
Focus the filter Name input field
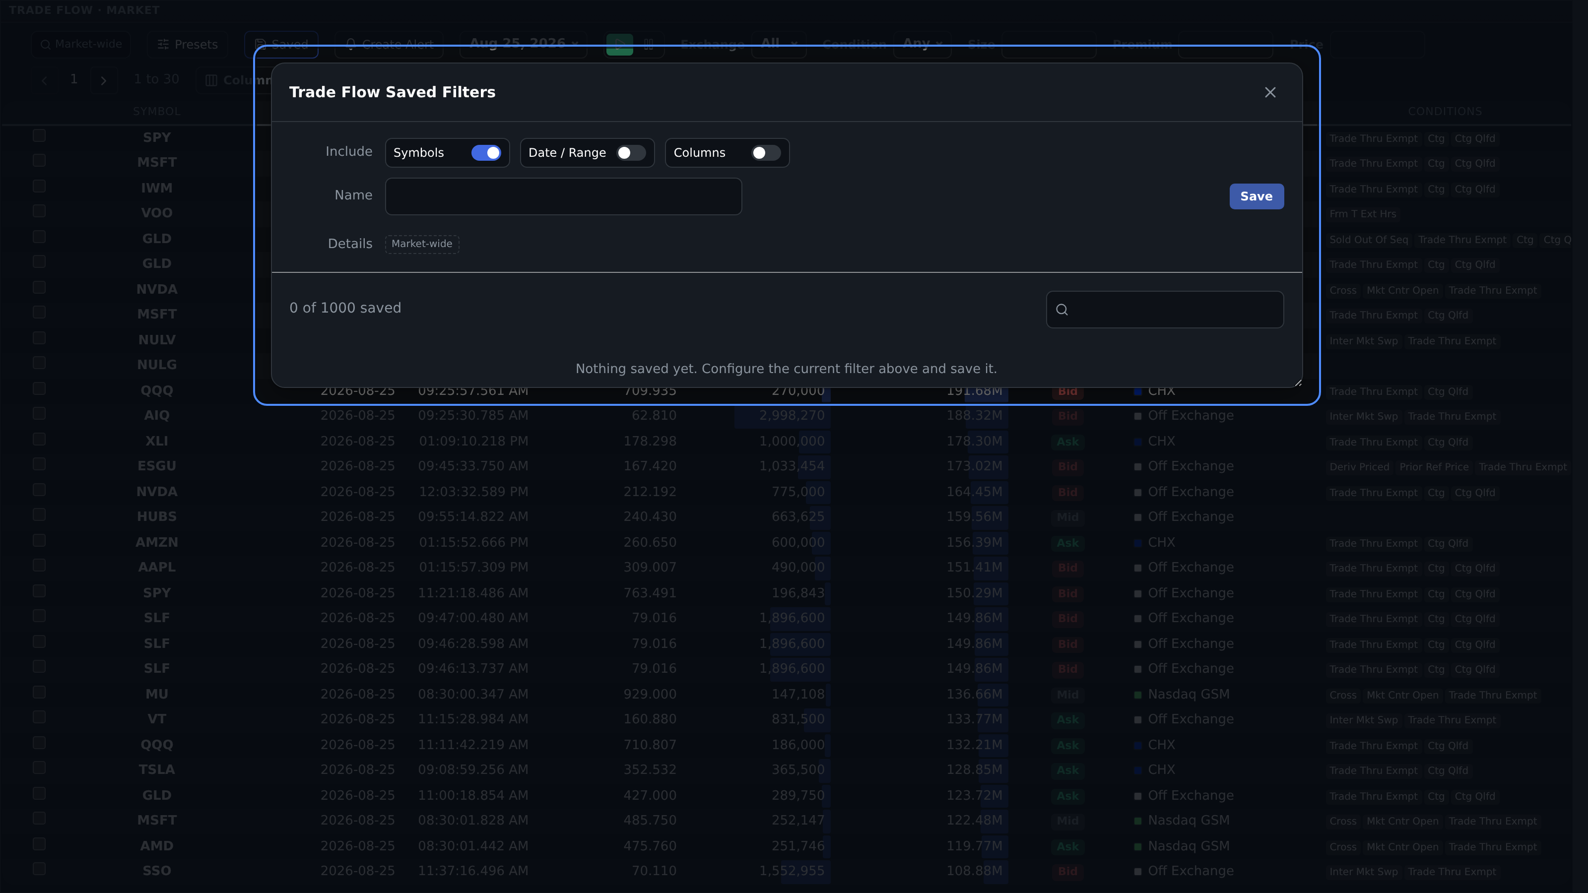pyautogui.click(x=563, y=196)
